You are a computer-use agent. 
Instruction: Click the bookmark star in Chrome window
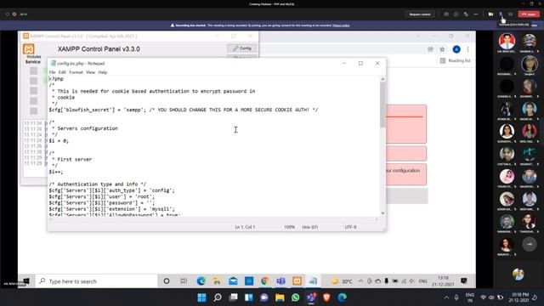click(x=442, y=49)
